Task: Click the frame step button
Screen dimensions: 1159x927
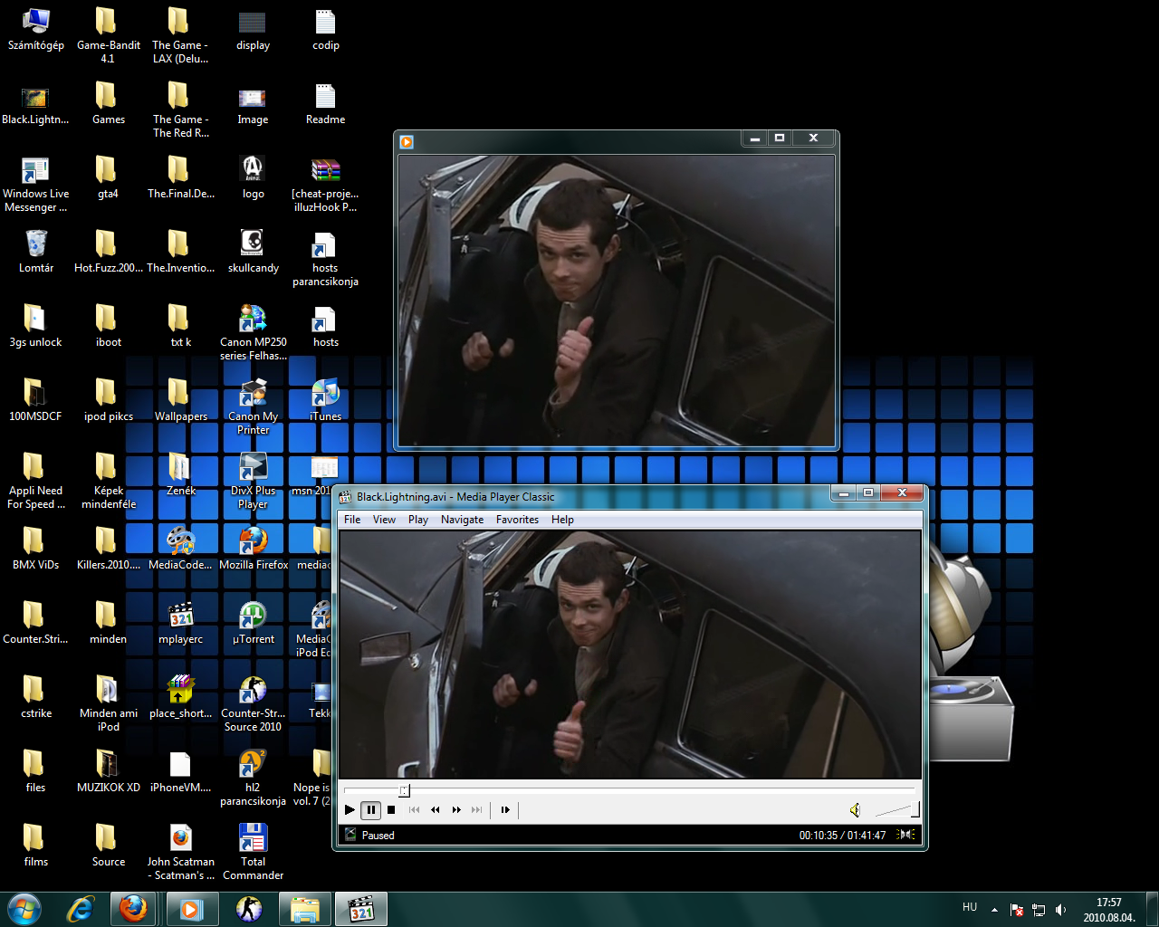Action: click(505, 810)
